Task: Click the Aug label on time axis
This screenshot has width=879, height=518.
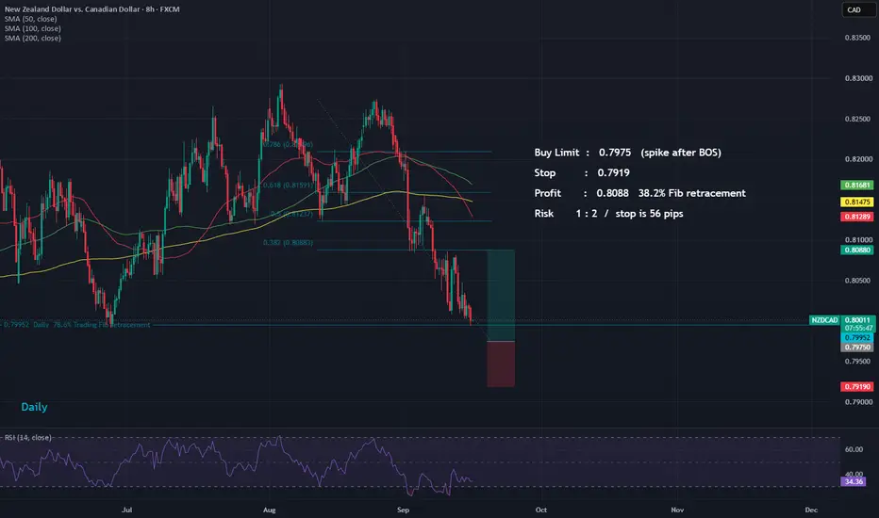Action: (269, 510)
